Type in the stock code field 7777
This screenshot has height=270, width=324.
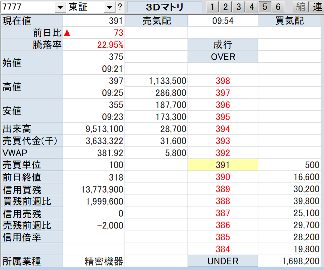pos(28,7)
